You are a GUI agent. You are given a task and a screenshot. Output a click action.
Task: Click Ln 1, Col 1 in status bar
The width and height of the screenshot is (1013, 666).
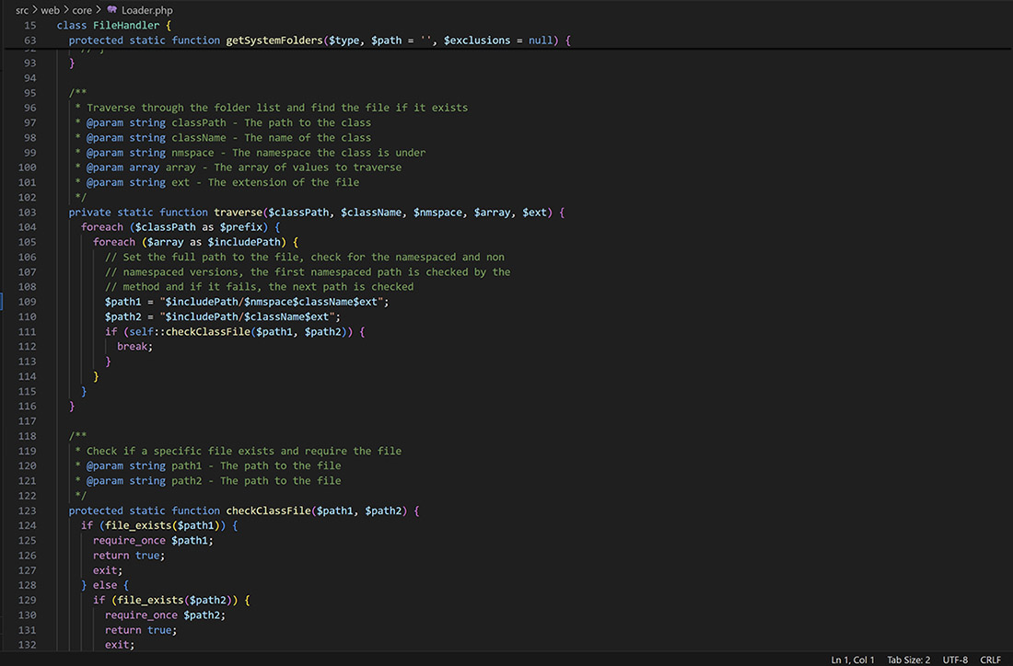[x=853, y=660]
